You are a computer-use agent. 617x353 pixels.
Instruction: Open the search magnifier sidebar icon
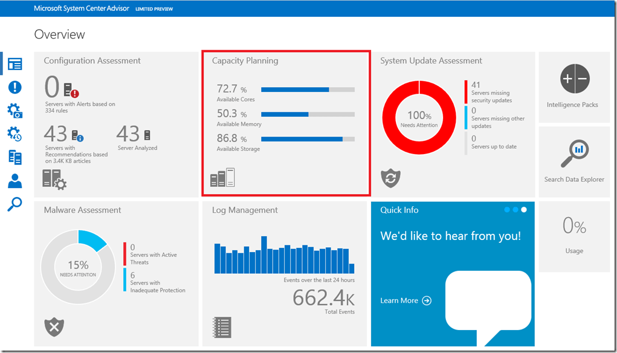[x=15, y=204]
